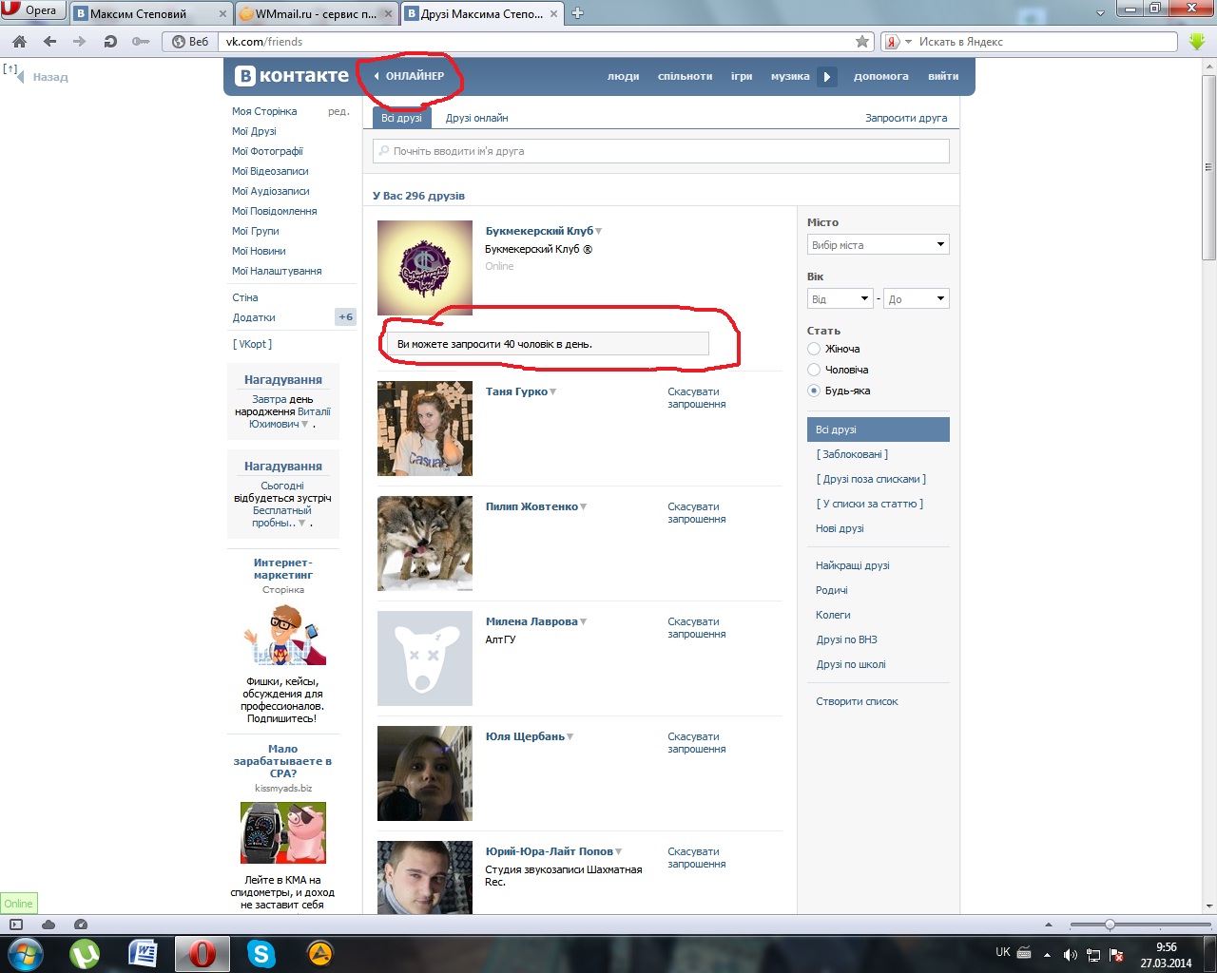Open Microsoft Word from the taskbar
The height and width of the screenshot is (973, 1217).
click(143, 953)
